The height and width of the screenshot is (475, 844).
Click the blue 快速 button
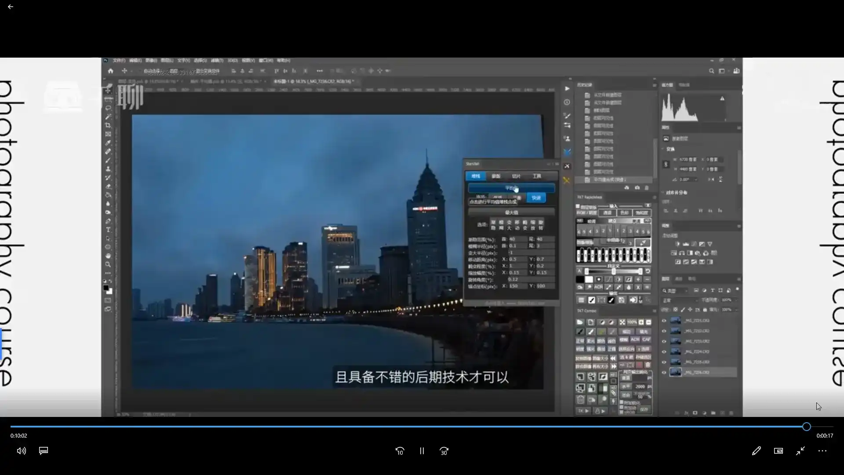coord(536,198)
